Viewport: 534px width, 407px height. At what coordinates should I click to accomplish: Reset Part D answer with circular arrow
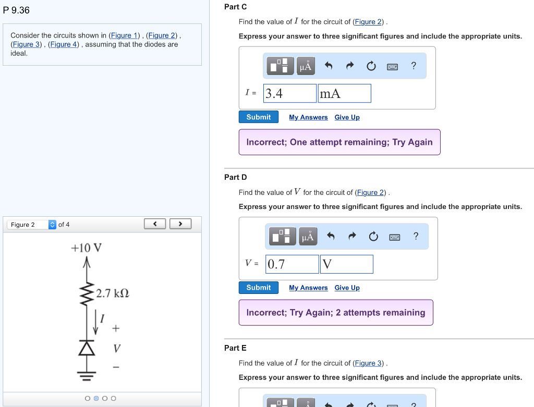(373, 236)
